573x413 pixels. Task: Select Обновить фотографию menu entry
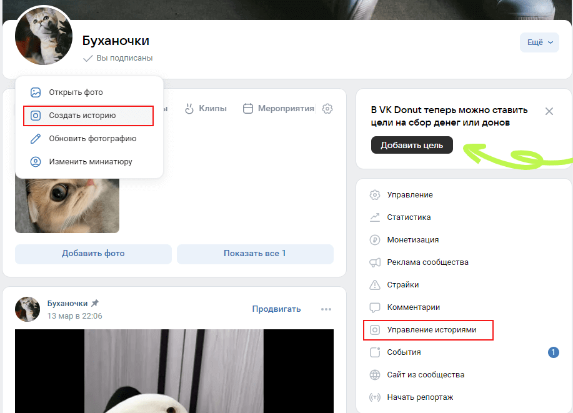click(89, 139)
